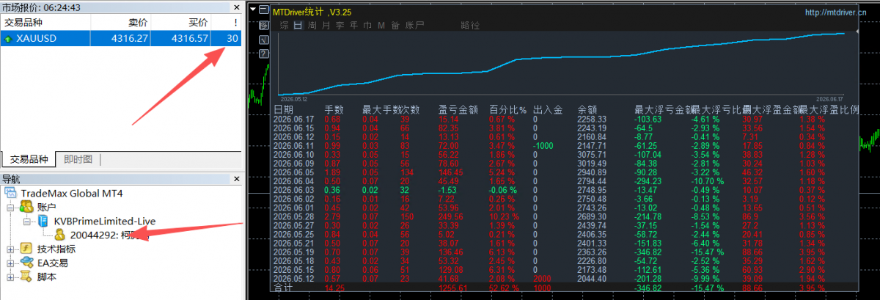Image resolution: width=880 pixels, height=300 pixels.
Task: Click the square-root calculation icon in MTDriver sidebar
Action: pyautogui.click(x=264, y=40)
